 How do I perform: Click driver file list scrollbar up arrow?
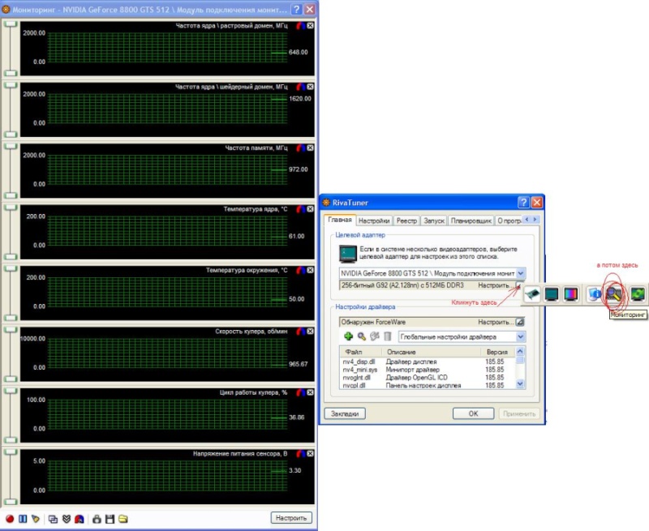pos(520,351)
